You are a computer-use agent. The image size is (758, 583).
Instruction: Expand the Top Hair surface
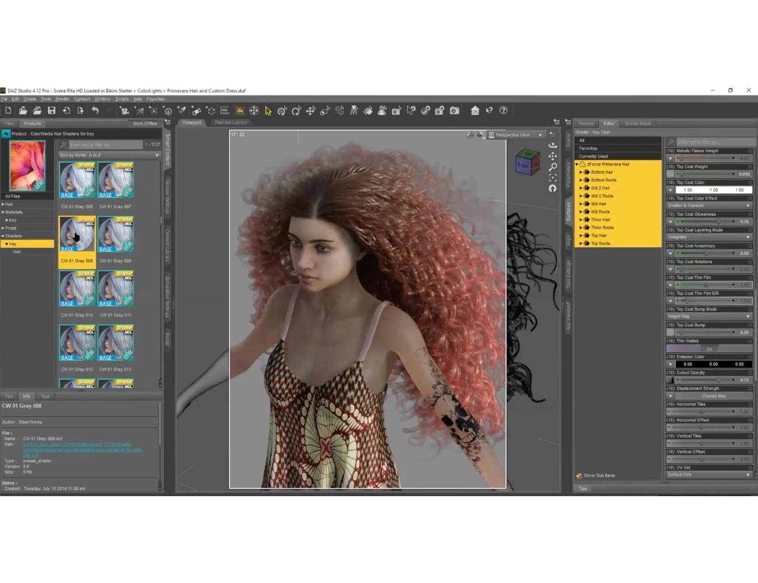pos(581,236)
